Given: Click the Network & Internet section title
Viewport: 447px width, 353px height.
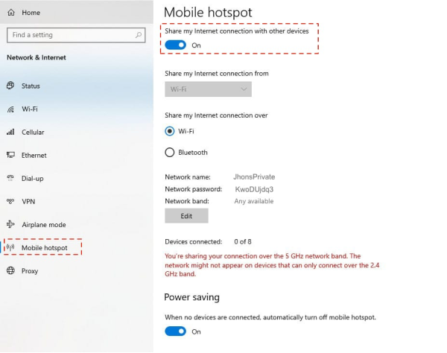Looking at the screenshot, I should pyautogui.click(x=37, y=57).
